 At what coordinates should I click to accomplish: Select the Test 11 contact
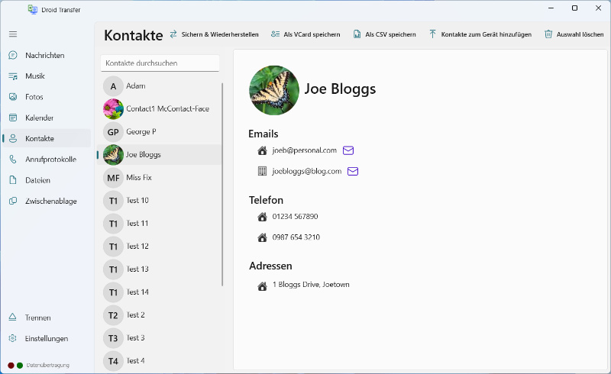pyautogui.click(x=159, y=224)
